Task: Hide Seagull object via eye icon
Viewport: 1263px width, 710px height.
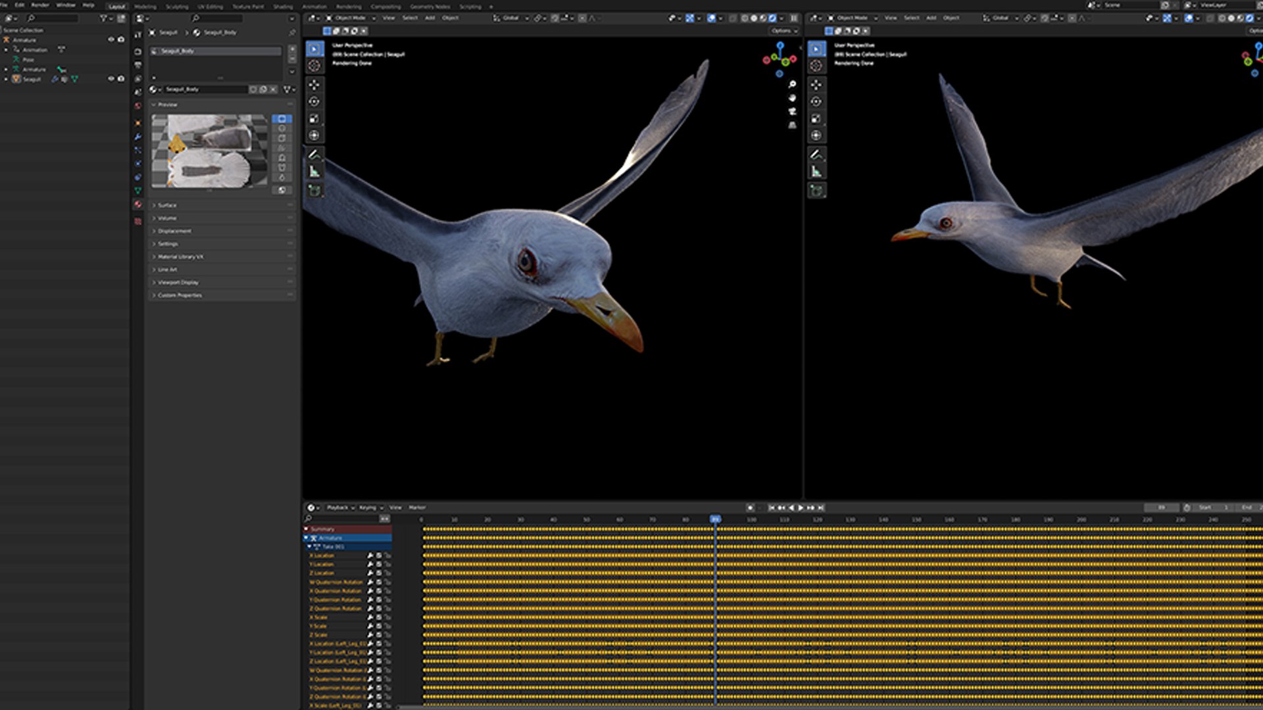Action: [x=111, y=79]
